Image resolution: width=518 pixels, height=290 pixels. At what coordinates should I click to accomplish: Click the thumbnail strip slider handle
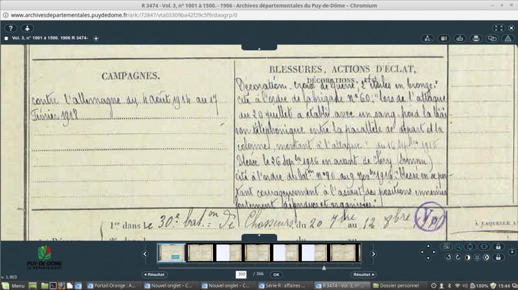coord(324,267)
